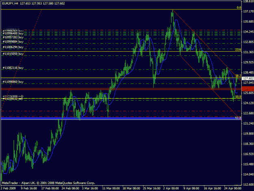The width and height of the screenshot is (254, 191).
Task: Select the thick blue horizontal band at 61.8
Action: [x=121, y=119]
